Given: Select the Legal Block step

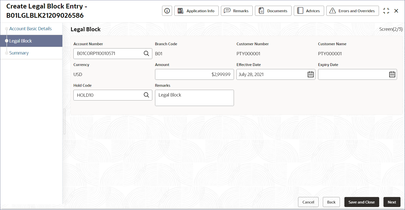Looking at the screenshot, I should [21, 41].
